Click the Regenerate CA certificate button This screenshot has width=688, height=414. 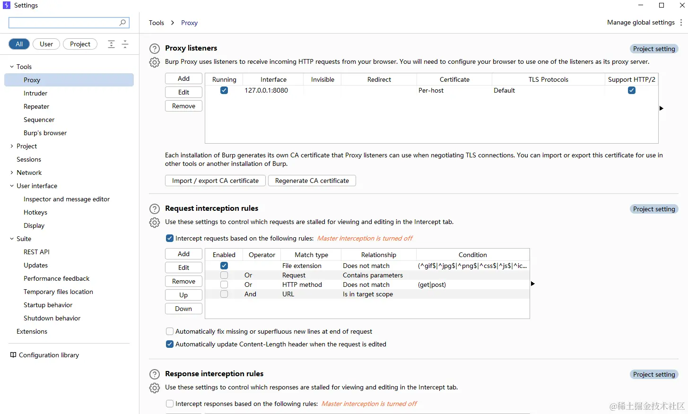312,181
